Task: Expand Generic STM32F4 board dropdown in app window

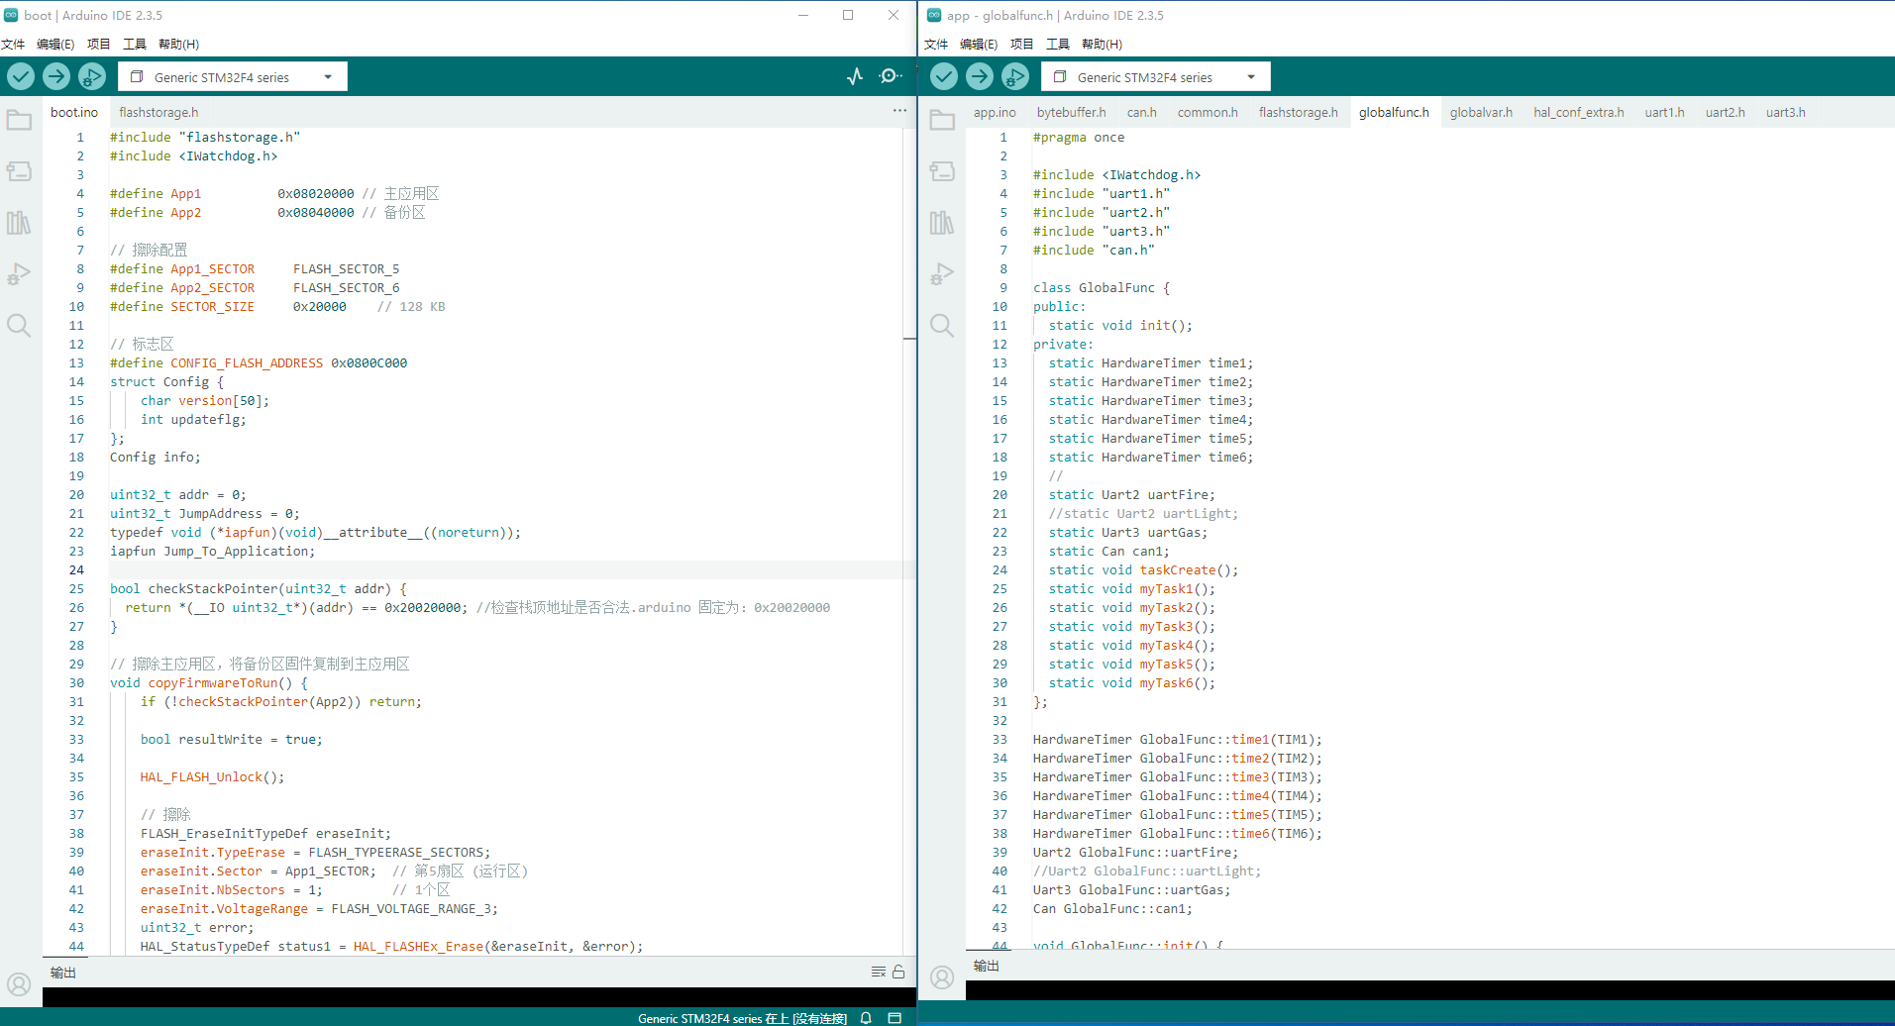Action: [1251, 77]
